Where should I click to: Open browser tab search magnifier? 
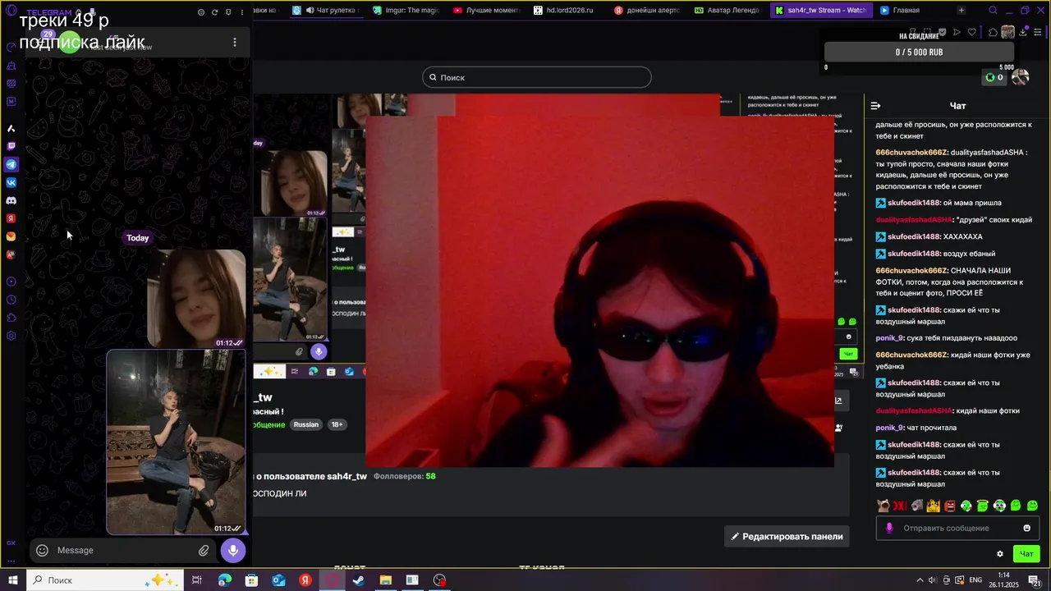pos(993,11)
